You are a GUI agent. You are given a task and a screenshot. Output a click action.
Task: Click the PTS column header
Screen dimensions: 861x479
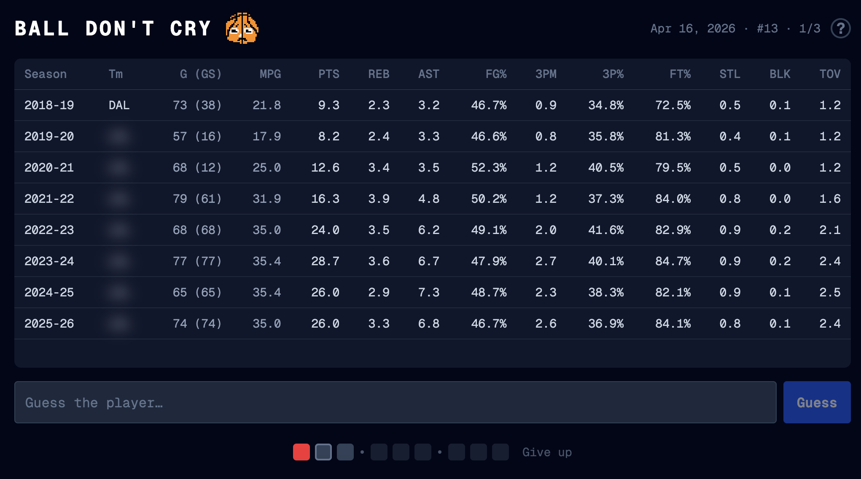(x=328, y=74)
